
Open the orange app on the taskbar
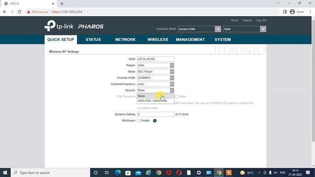coord(228,173)
